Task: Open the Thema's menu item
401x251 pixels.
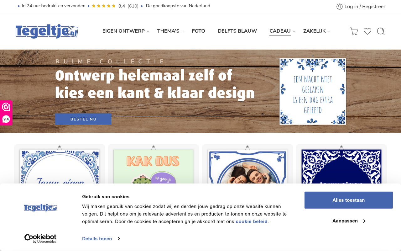Action: point(168,31)
